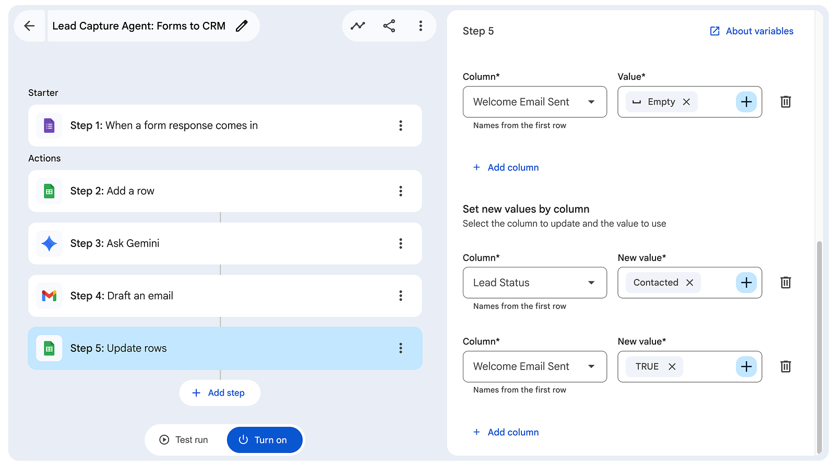Add variable to Empty value field

746,102
